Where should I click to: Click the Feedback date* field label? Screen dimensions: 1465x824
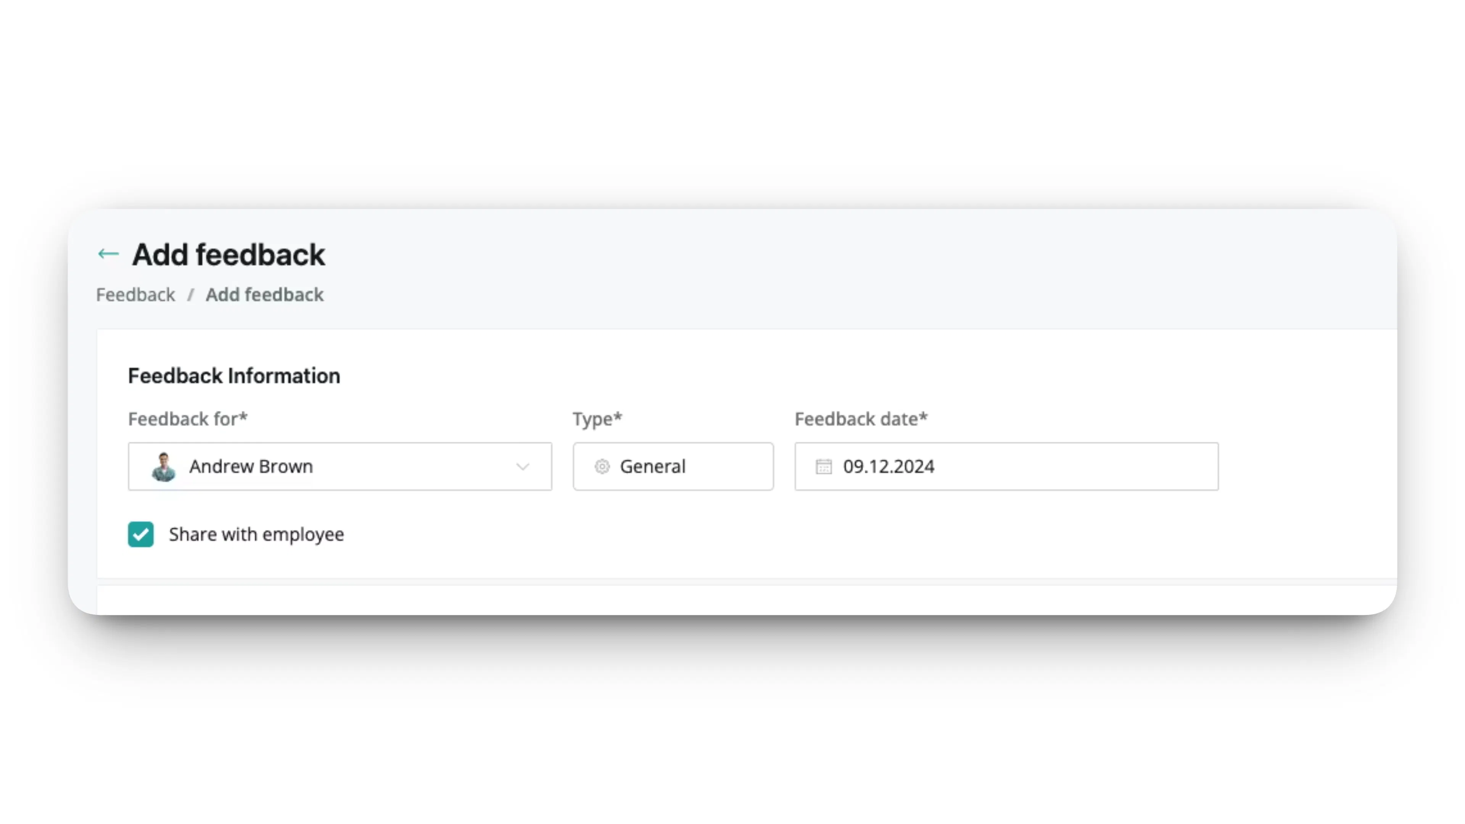[861, 419]
